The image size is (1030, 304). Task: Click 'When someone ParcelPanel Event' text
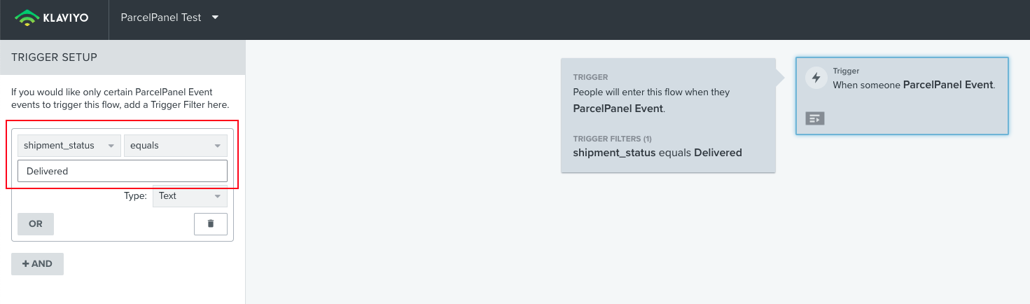click(914, 85)
